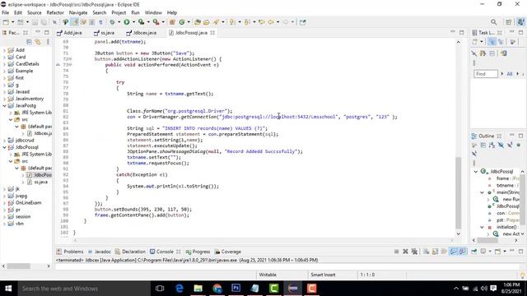Click the Pin Editor icon in the toolbar

(x=302, y=22)
